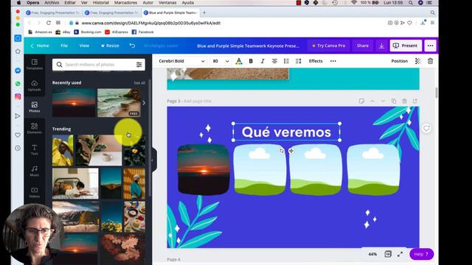Duplicate Page 3
472x265 pixels.
tap(393, 102)
